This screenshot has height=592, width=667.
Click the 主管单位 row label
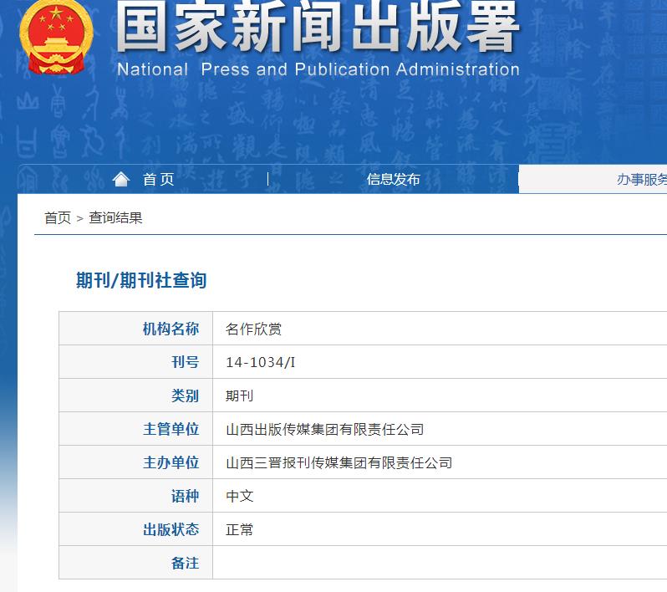[171, 429]
